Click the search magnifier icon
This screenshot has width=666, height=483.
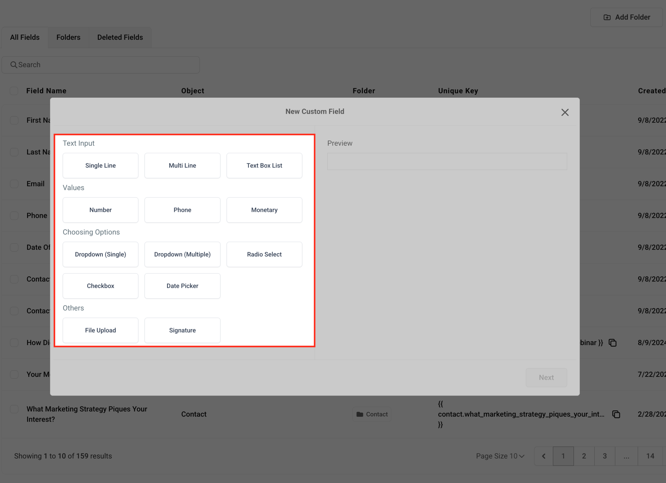[14, 65]
